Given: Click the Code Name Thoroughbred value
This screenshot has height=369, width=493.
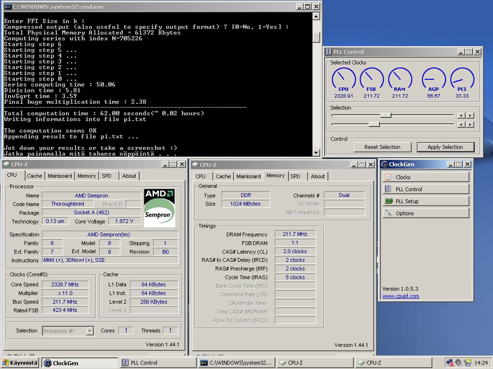Looking at the screenshot, I should 67,204.
